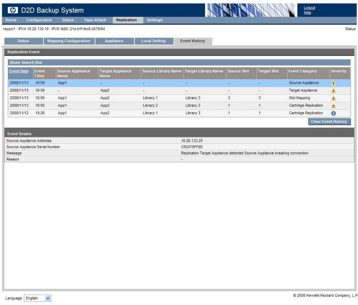Open the Settings menu
Viewport: 358px width, 305px height.
[155, 20]
